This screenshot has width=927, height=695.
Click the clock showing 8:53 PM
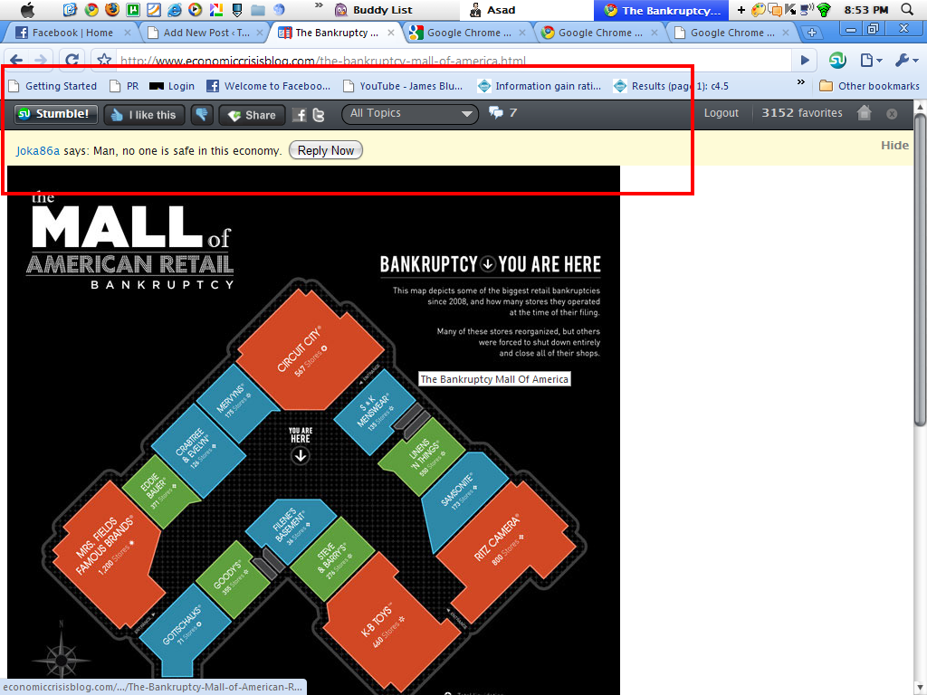pyautogui.click(x=866, y=10)
